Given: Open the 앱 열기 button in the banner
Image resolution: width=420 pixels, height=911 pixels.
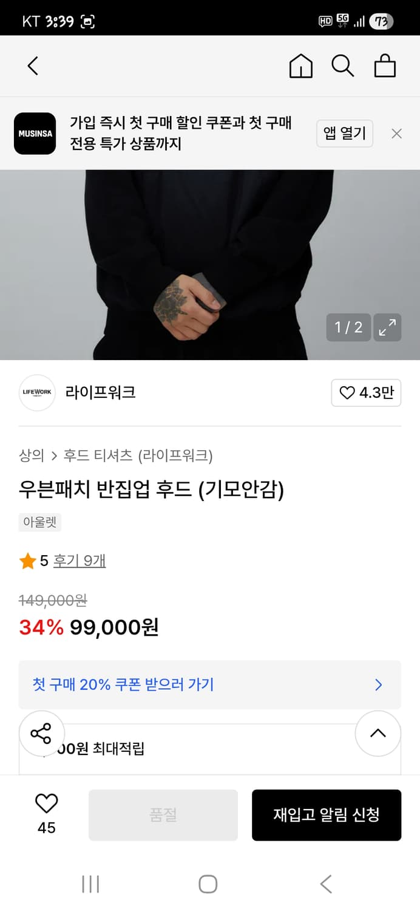Looking at the screenshot, I should 345,133.
